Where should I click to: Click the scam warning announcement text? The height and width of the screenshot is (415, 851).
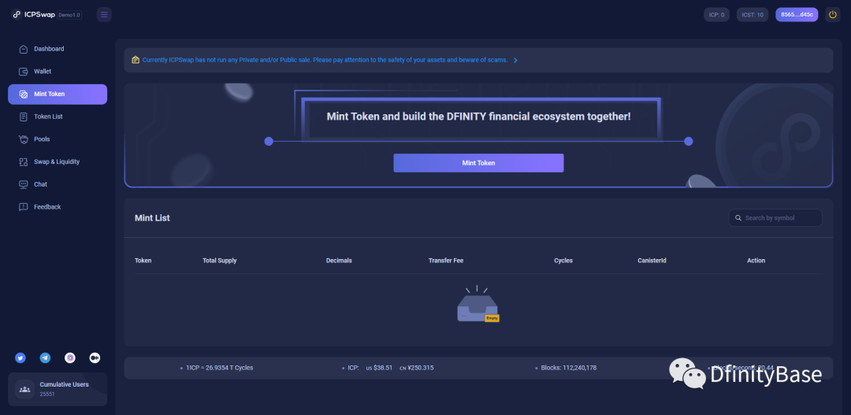pos(325,60)
